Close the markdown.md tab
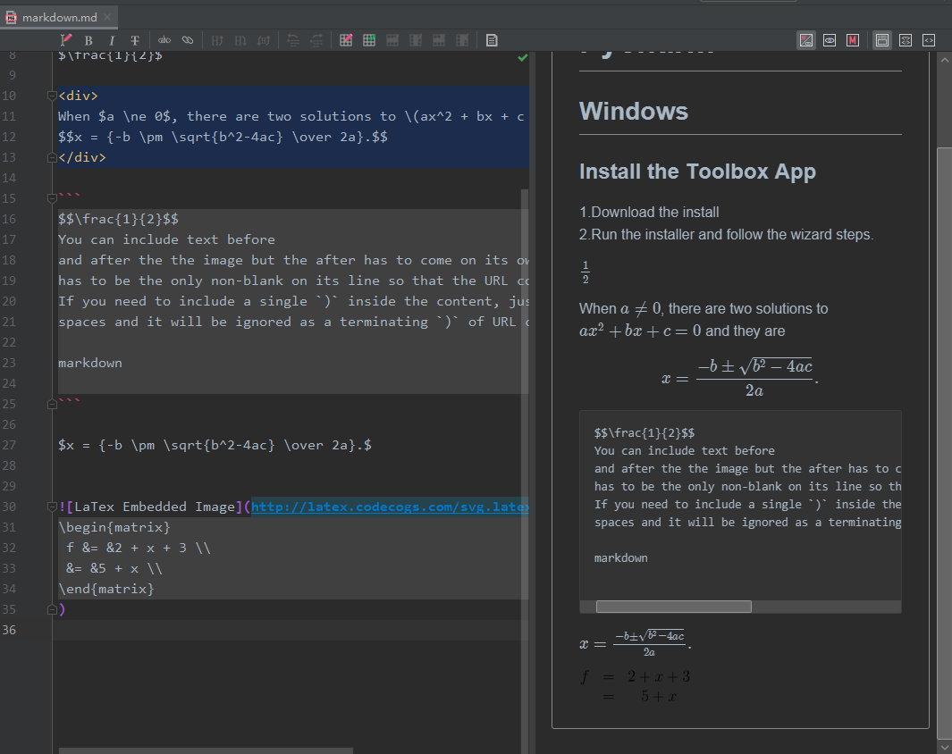Viewport: 952px width, 754px height. (x=107, y=17)
